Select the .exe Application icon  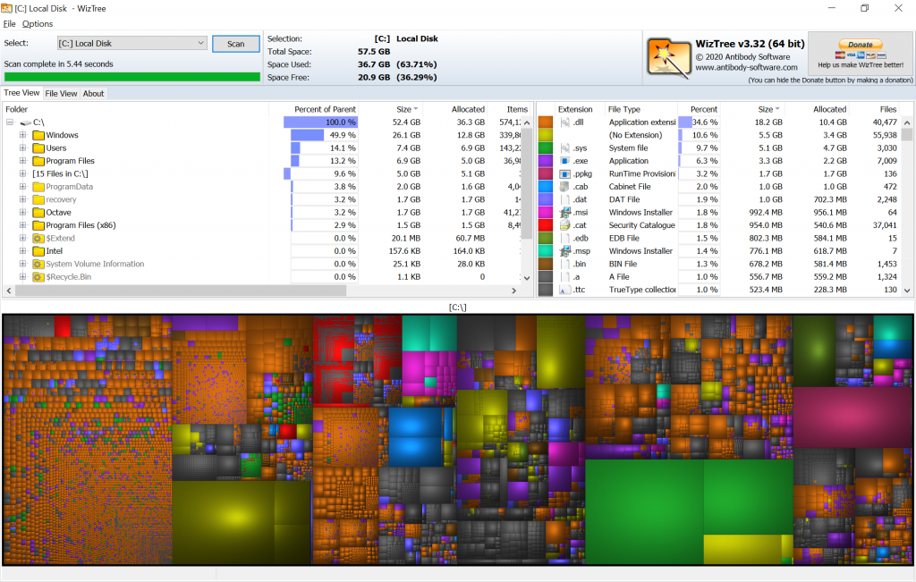[x=564, y=161]
